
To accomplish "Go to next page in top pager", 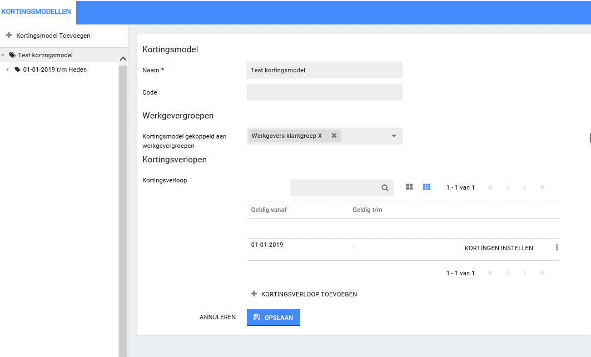I will [524, 187].
